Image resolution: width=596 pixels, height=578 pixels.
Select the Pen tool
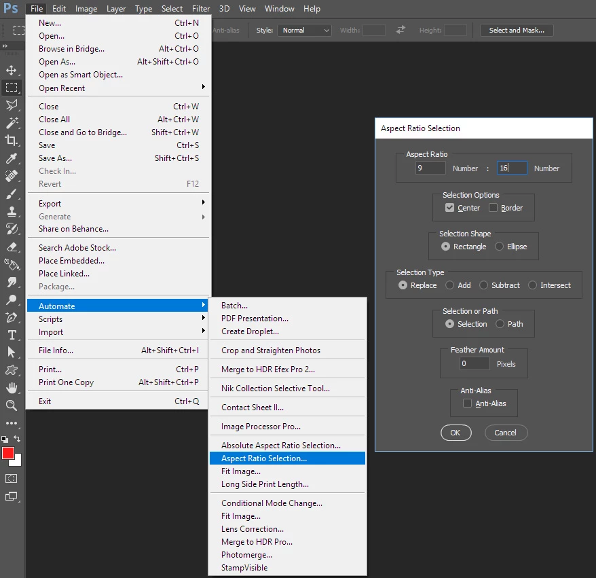12,317
